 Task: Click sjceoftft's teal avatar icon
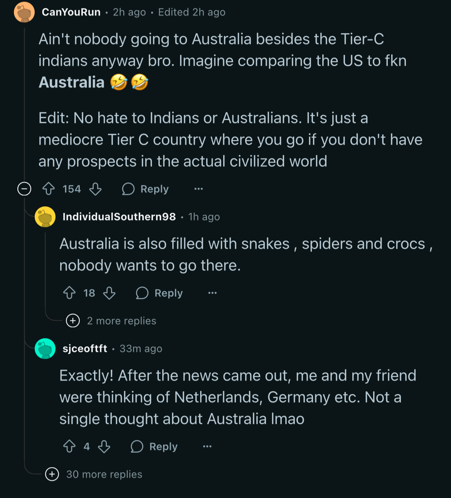[45, 348]
